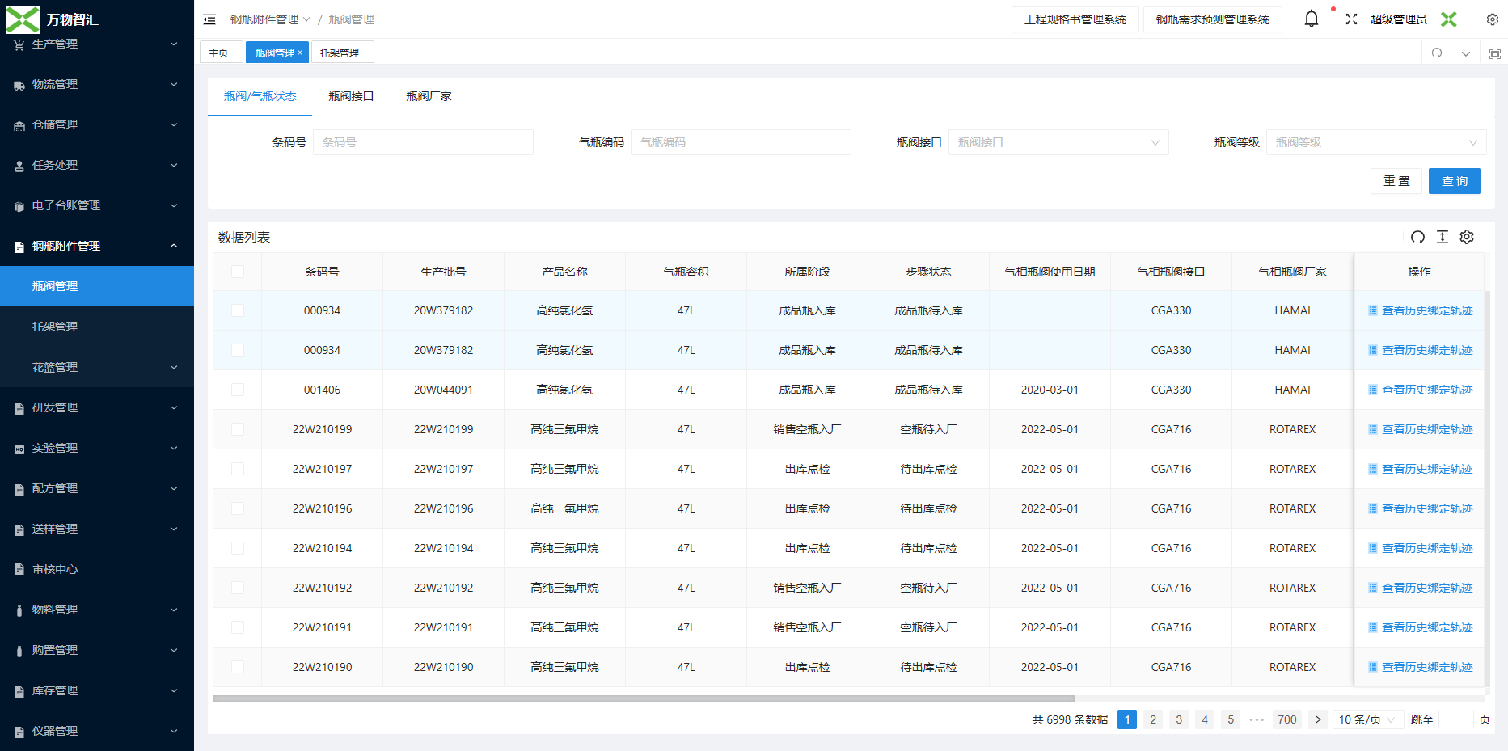Click the horizontal table scrollbar

[x=644, y=698]
